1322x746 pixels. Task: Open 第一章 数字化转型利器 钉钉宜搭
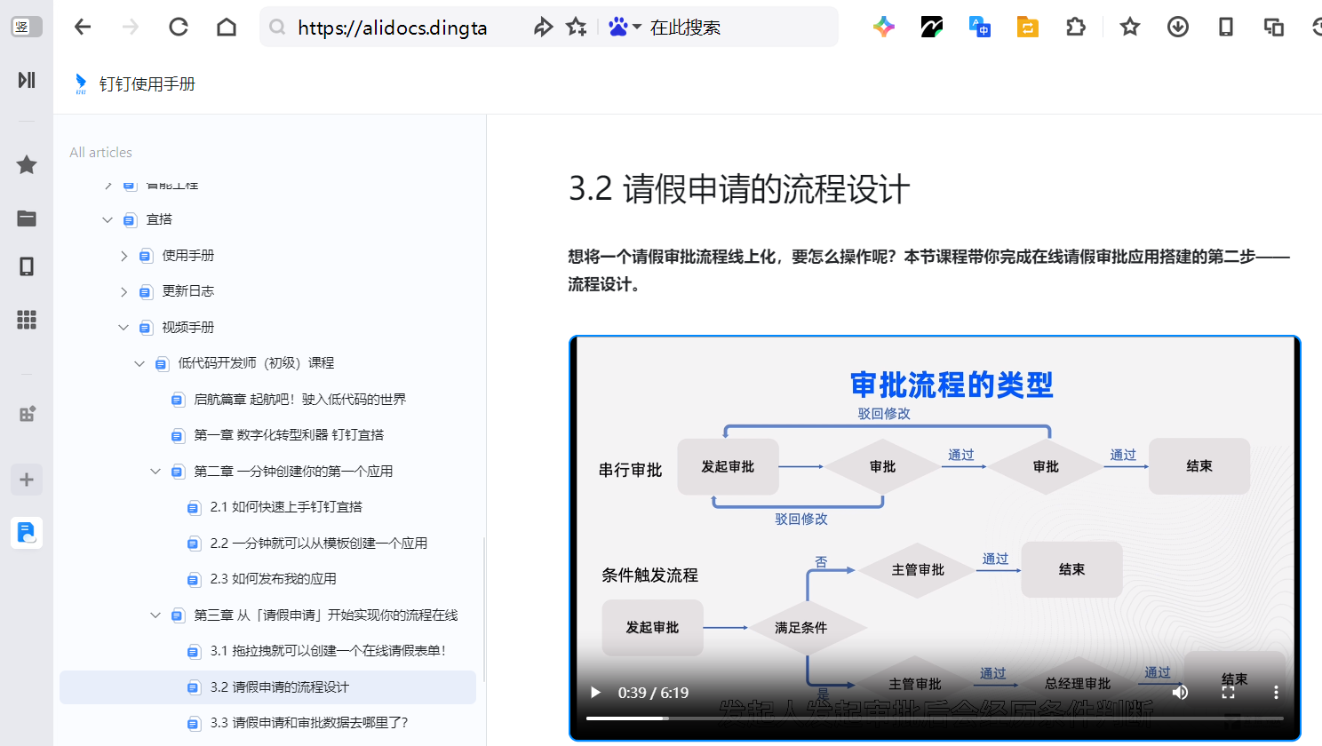pyautogui.click(x=289, y=435)
